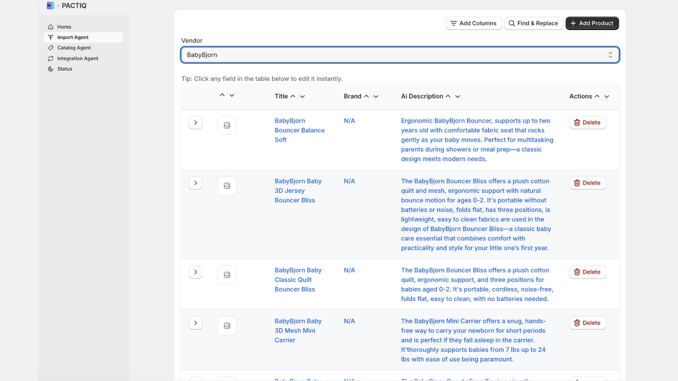
Task: Open Home in the sidebar
Action: [83, 27]
